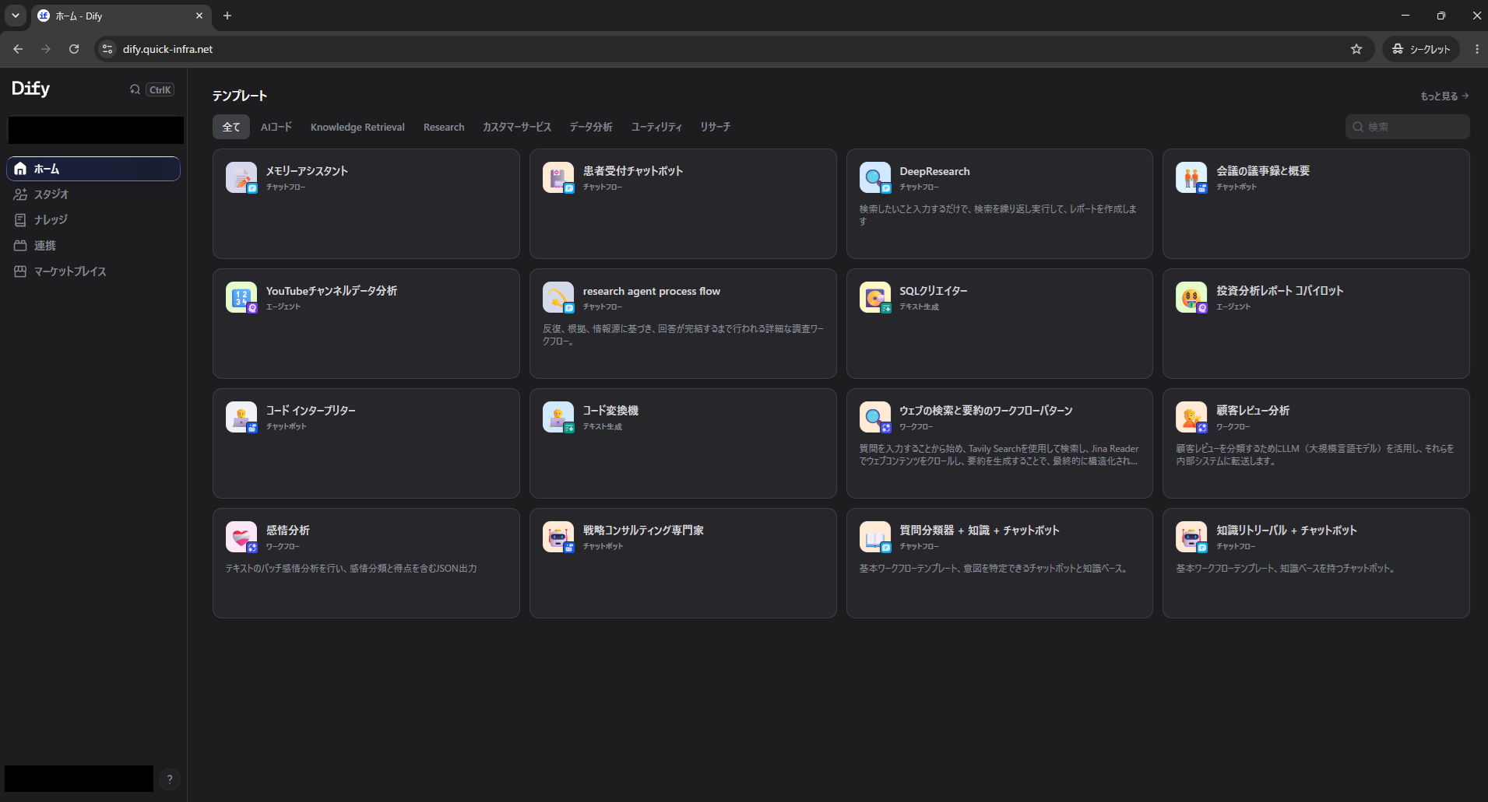Image resolution: width=1488 pixels, height=802 pixels.
Task: Click the 投資分析レポート コパイロット title
Action: coord(1280,291)
